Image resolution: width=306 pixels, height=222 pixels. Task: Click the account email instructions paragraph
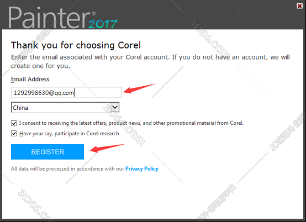click(150, 61)
